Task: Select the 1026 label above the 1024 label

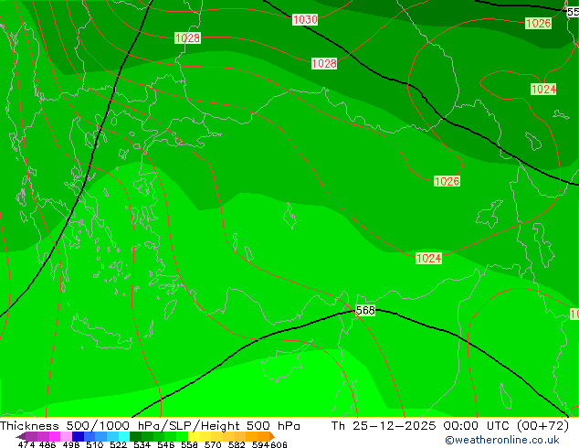Action: click(x=447, y=181)
